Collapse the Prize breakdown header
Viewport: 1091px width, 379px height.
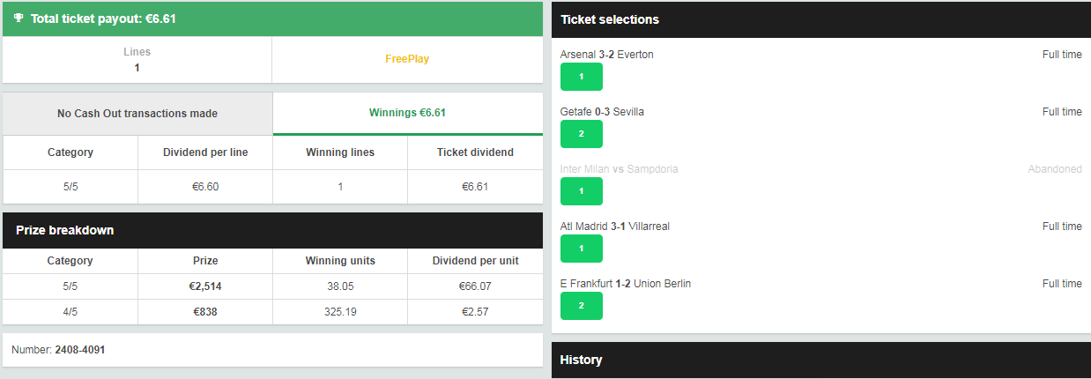[x=272, y=230]
